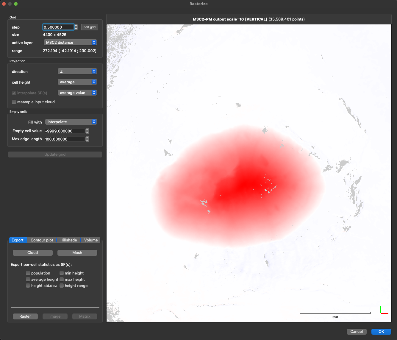Check the height range statistic
The image size is (397, 340).
pyautogui.click(x=62, y=286)
